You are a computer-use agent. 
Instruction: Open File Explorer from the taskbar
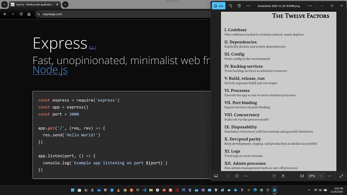pyautogui.click(x=151, y=190)
